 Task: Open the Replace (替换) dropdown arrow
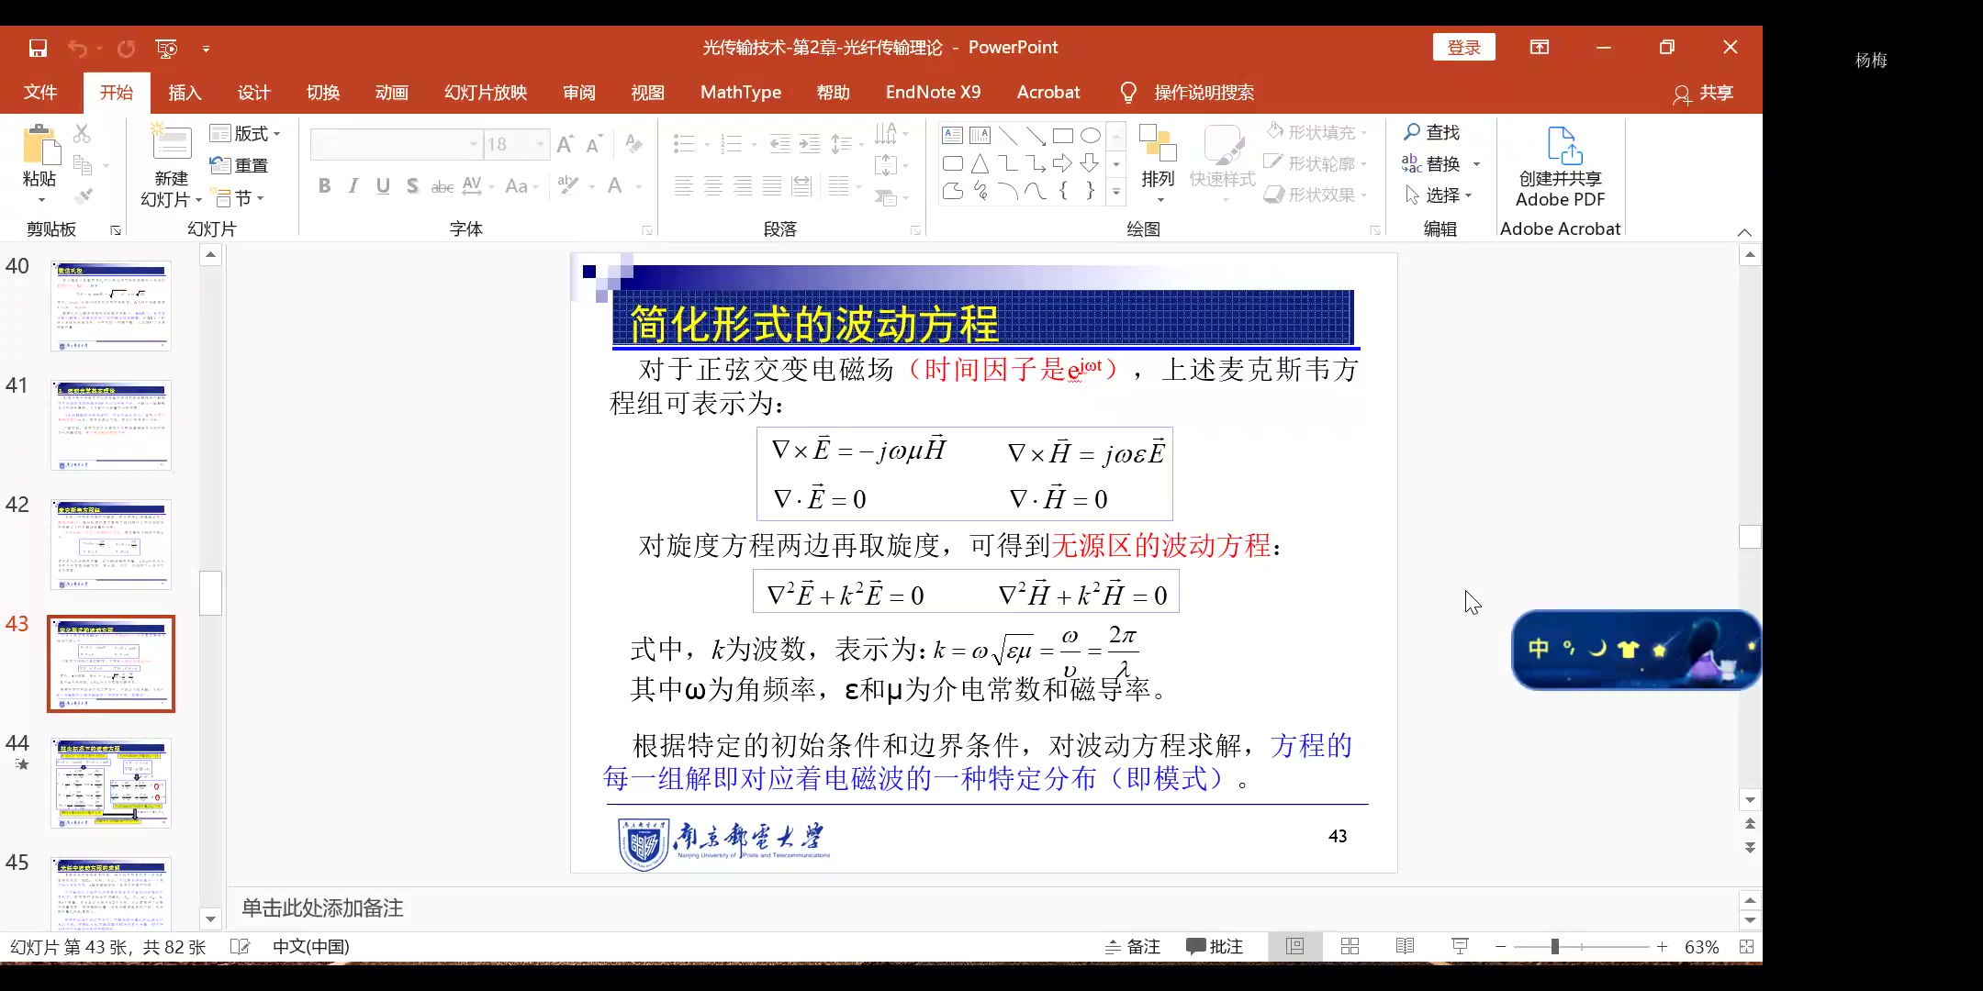click(x=1476, y=164)
